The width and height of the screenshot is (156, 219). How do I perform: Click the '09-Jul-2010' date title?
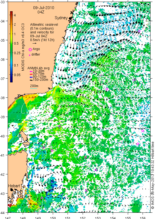44,8
